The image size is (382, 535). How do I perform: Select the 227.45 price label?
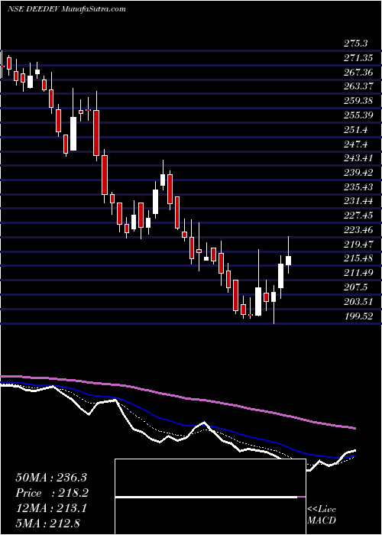(358, 216)
